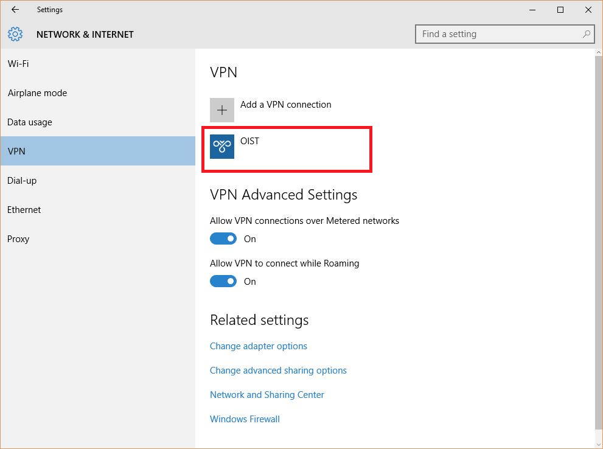The width and height of the screenshot is (603, 449).
Task: Go to Airplane mode settings
Action: 37,93
